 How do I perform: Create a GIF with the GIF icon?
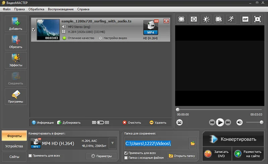[245, 19]
